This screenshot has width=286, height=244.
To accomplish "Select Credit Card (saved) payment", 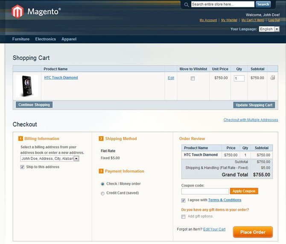I will 102,194.
